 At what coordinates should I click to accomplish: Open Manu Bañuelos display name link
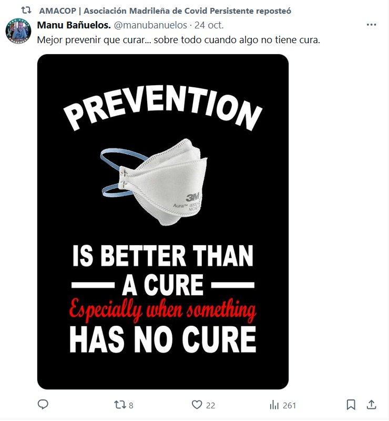click(x=74, y=25)
